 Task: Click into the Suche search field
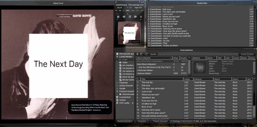pyautogui.click(x=198, y=54)
